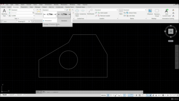
Task: Click the TOP face of the ViewCube
Action: point(171,31)
